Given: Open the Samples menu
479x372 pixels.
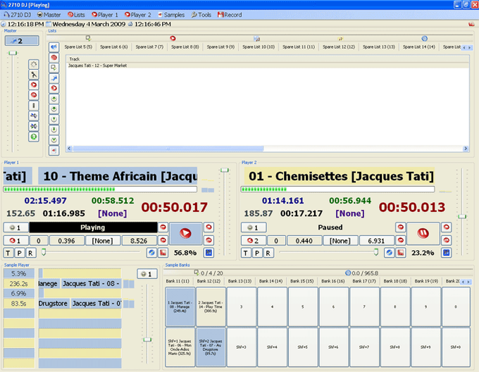Looking at the screenshot, I should pyautogui.click(x=171, y=15).
